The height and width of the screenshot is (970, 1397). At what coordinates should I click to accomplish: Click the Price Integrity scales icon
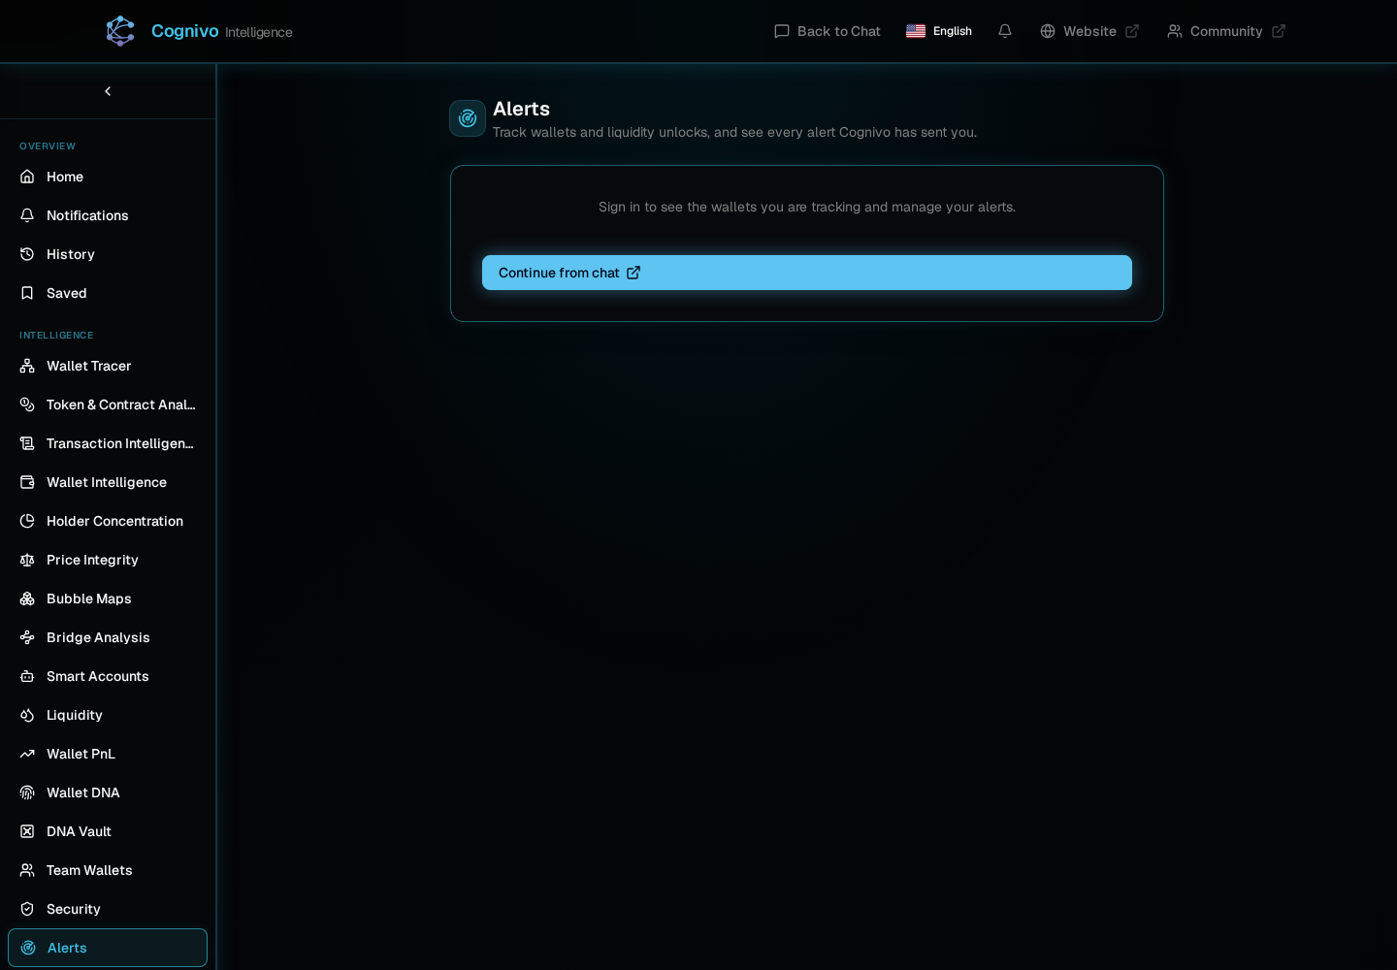(x=27, y=560)
